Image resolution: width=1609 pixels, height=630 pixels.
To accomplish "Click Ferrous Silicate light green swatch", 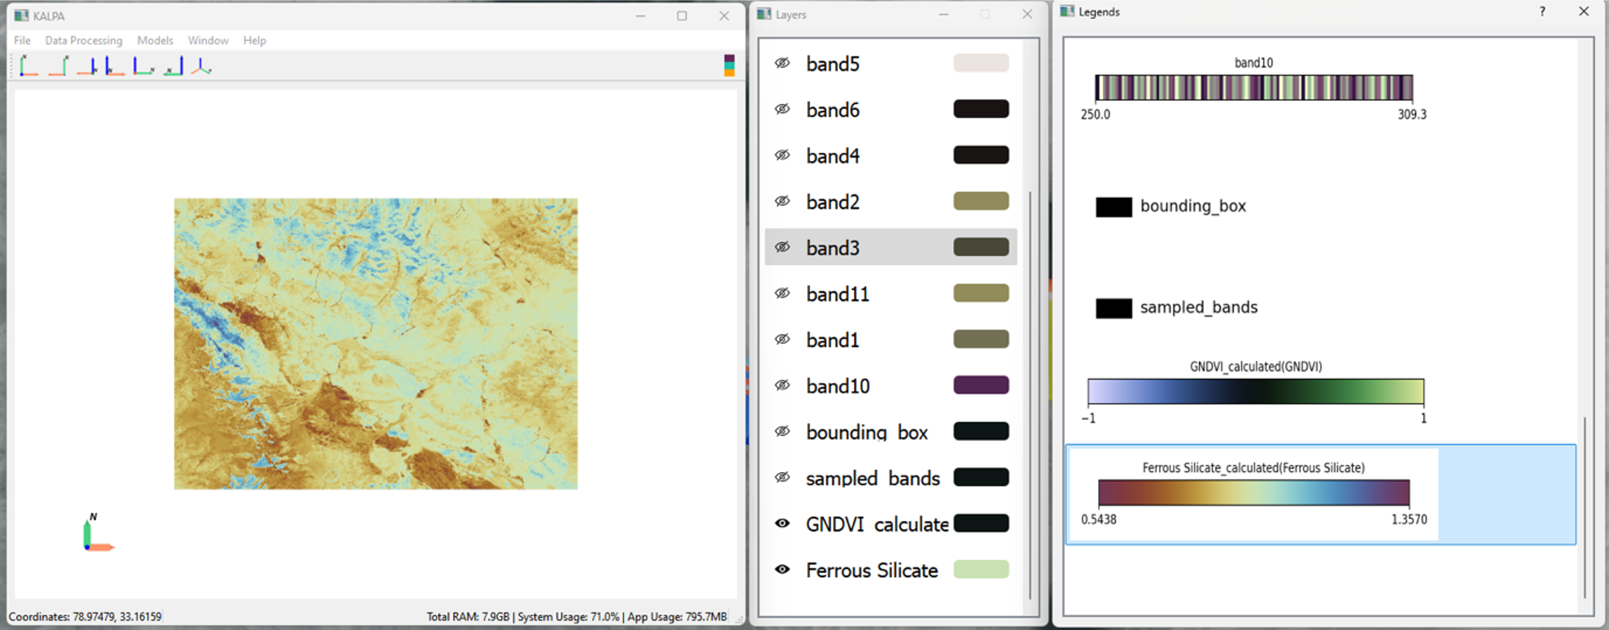I will tap(981, 570).
